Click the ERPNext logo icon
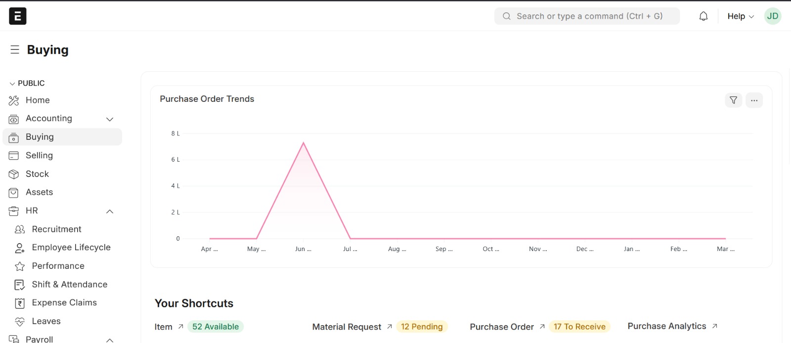Screen dimensions: 791x343 17,16
